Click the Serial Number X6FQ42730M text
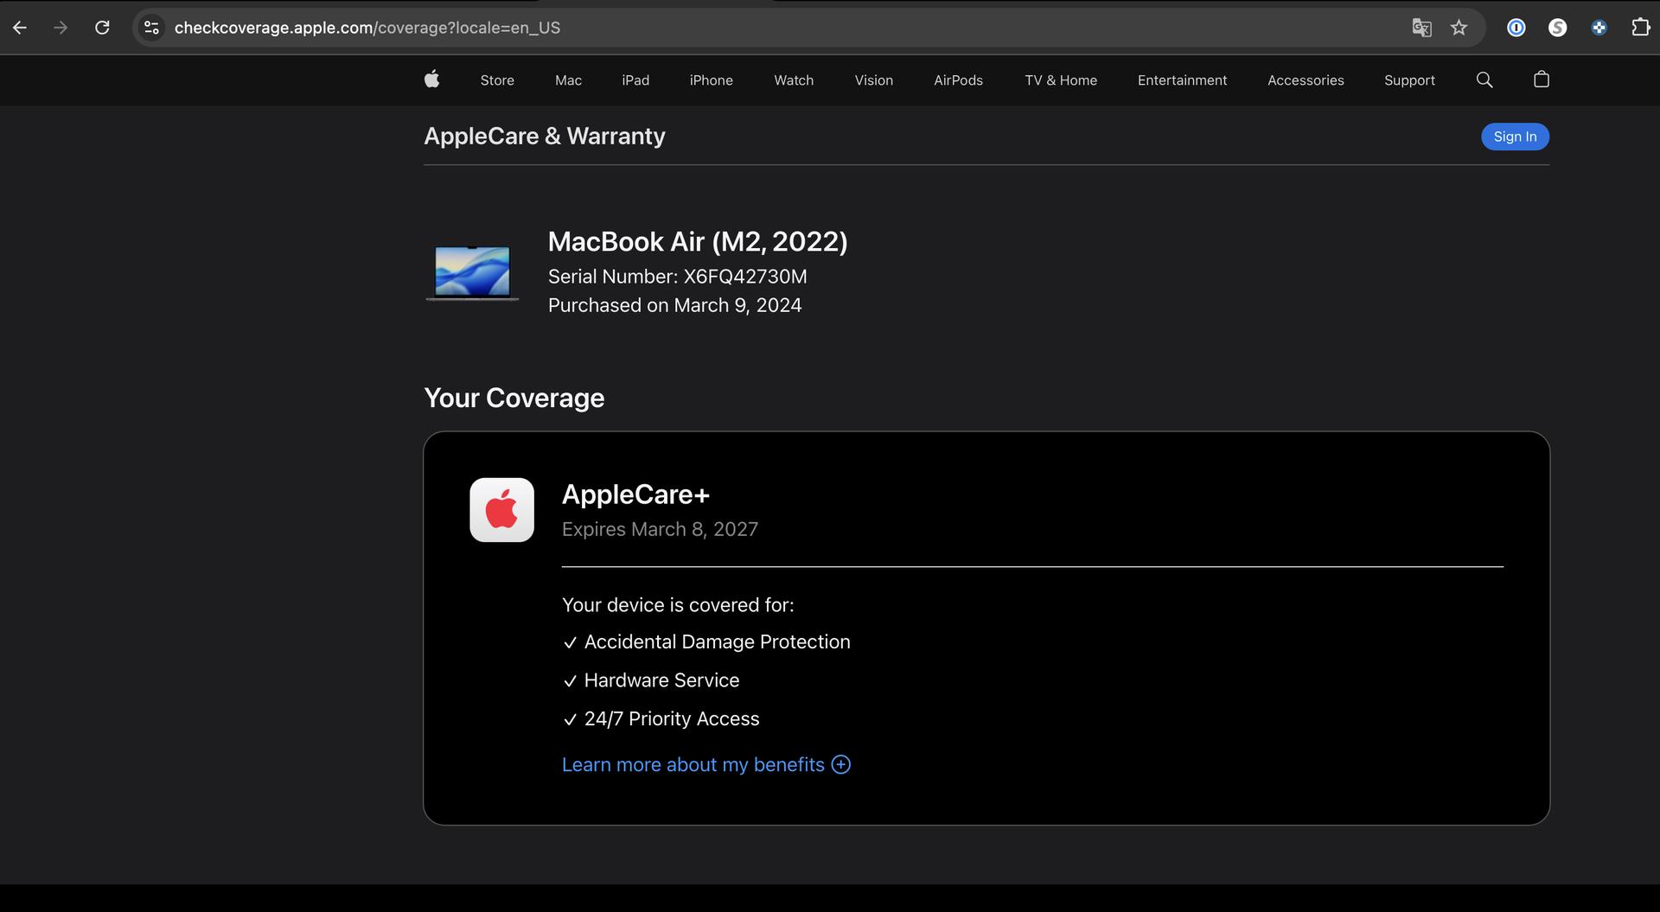1660x912 pixels. 677,277
